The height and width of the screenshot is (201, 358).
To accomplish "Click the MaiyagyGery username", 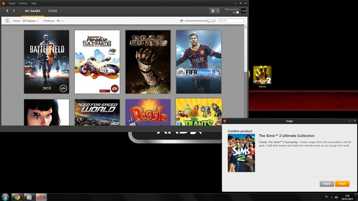I will click(232, 9).
